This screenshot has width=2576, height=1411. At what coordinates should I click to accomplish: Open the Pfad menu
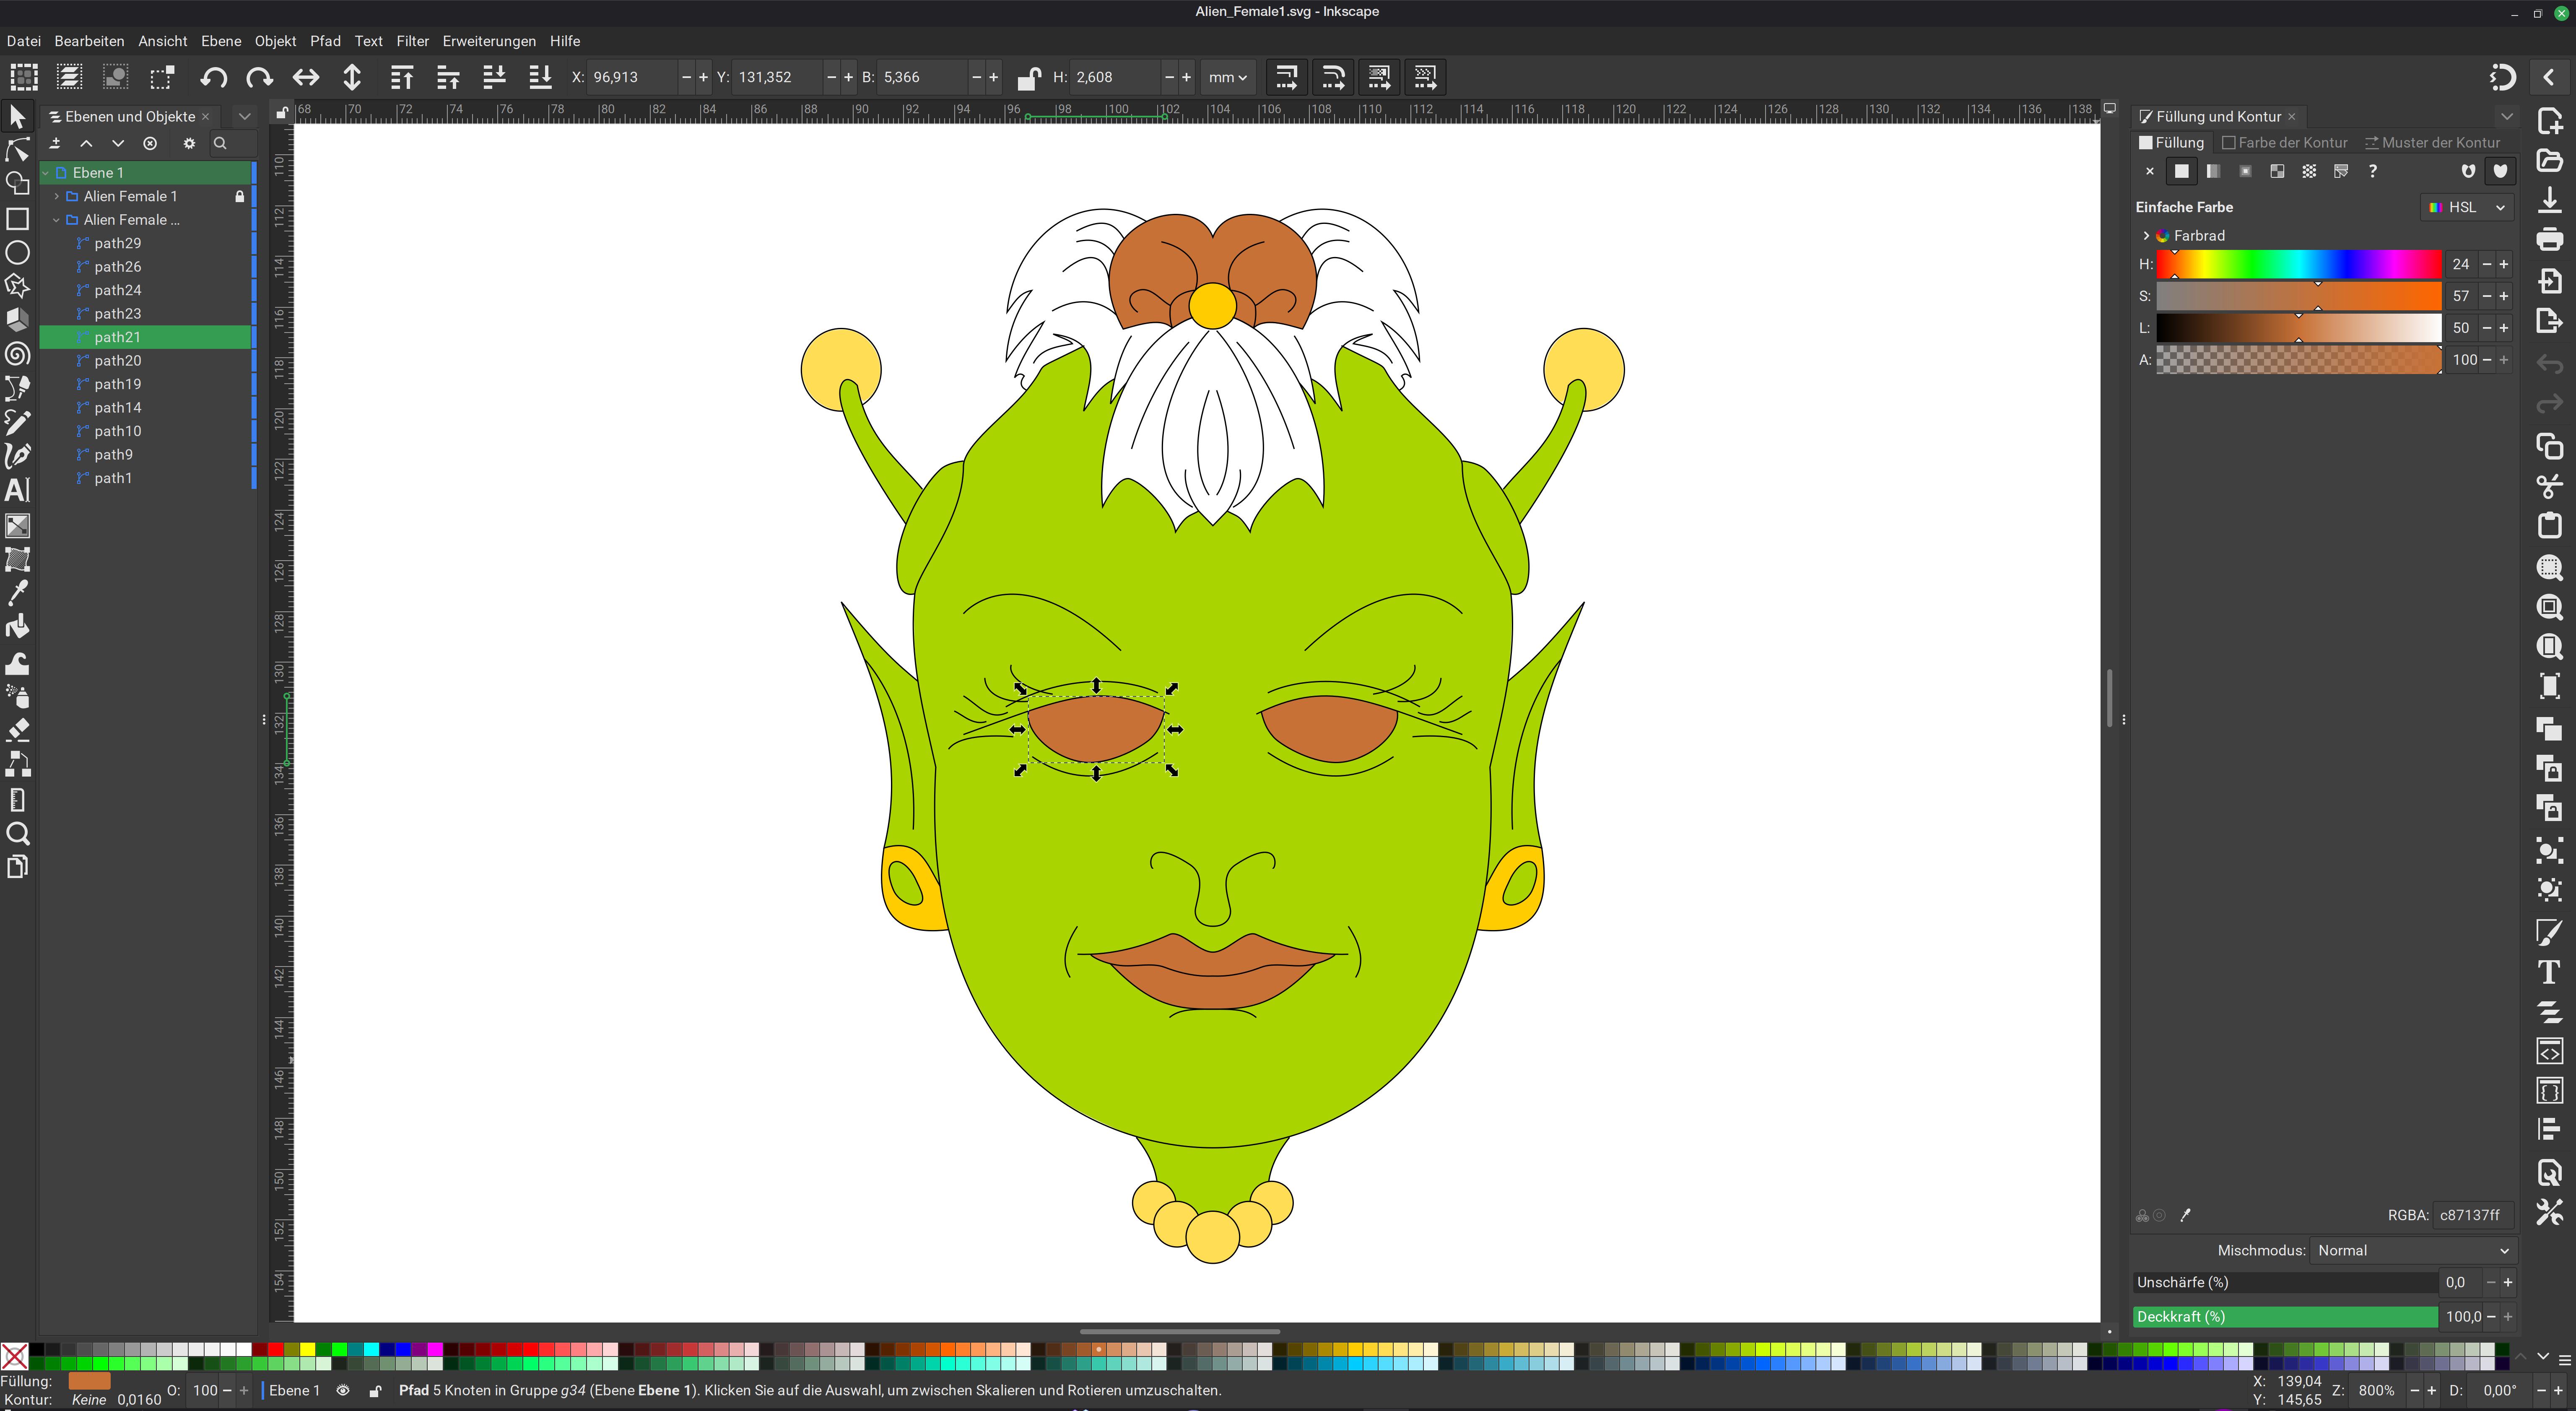pyautogui.click(x=325, y=41)
